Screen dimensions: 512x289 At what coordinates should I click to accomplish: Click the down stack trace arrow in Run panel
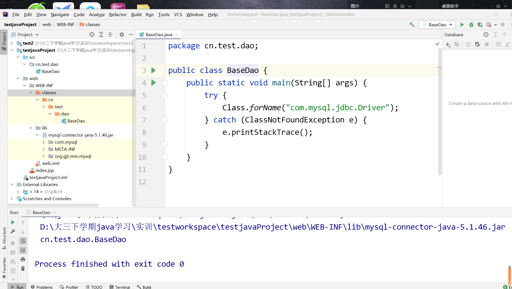pyautogui.click(x=23, y=232)
